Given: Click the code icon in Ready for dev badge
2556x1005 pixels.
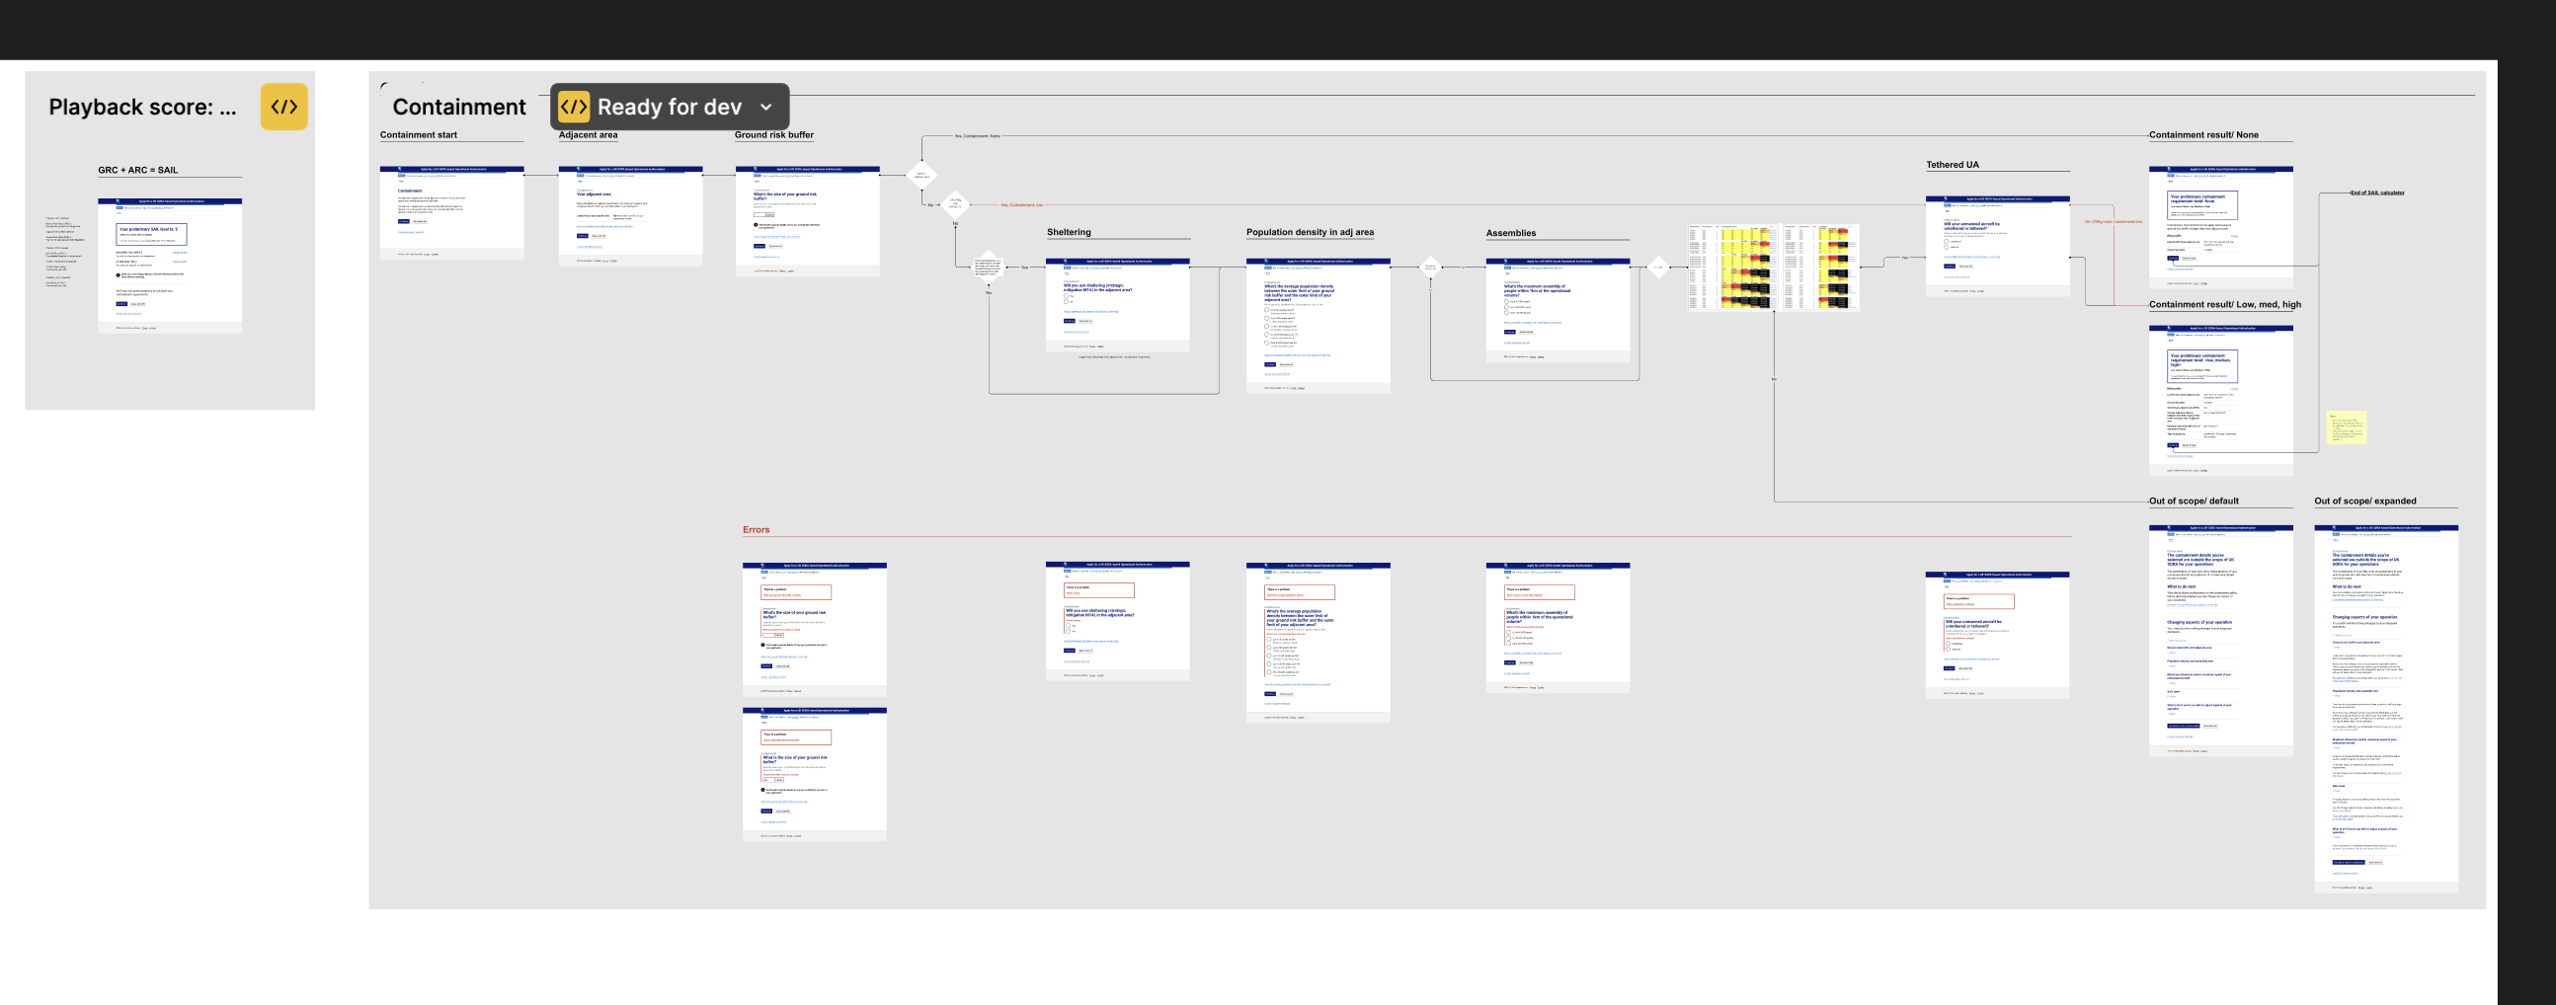Looking at the screenshot, I should click(574, 108).
